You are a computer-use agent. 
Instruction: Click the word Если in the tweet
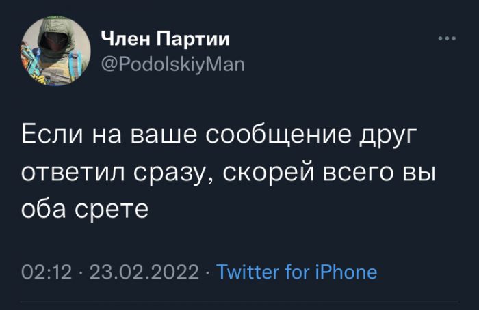tap(49, 133)
